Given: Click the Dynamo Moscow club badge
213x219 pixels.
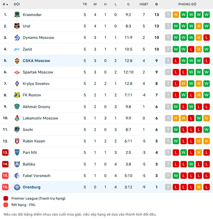Looking at the screenshot, I should [x=17, y=38].
